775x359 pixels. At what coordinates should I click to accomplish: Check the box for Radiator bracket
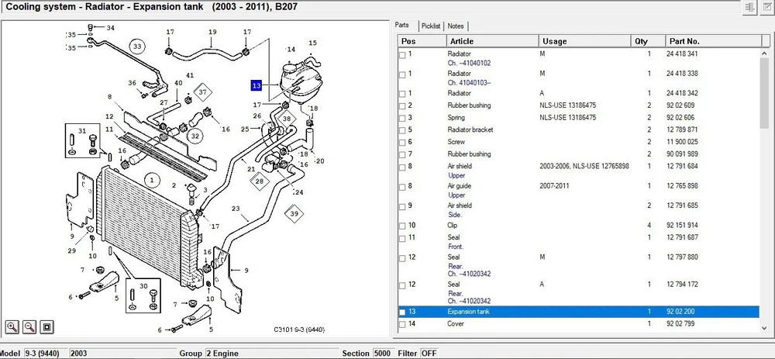click(401, 130)
